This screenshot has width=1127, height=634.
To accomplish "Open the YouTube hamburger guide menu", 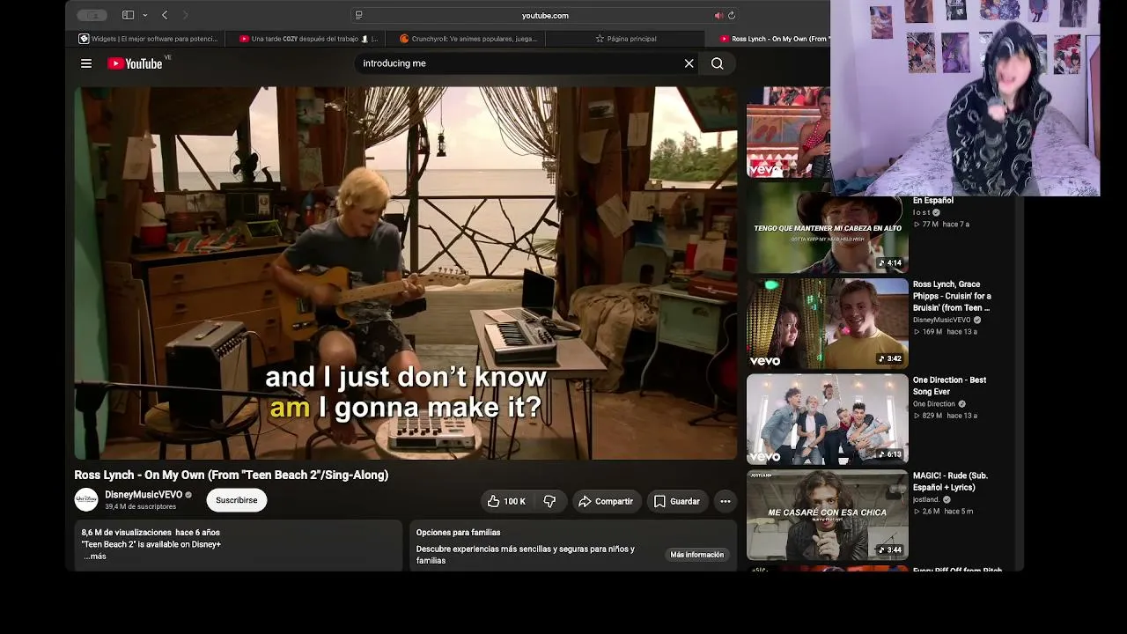I will click(x=86, y=63).
